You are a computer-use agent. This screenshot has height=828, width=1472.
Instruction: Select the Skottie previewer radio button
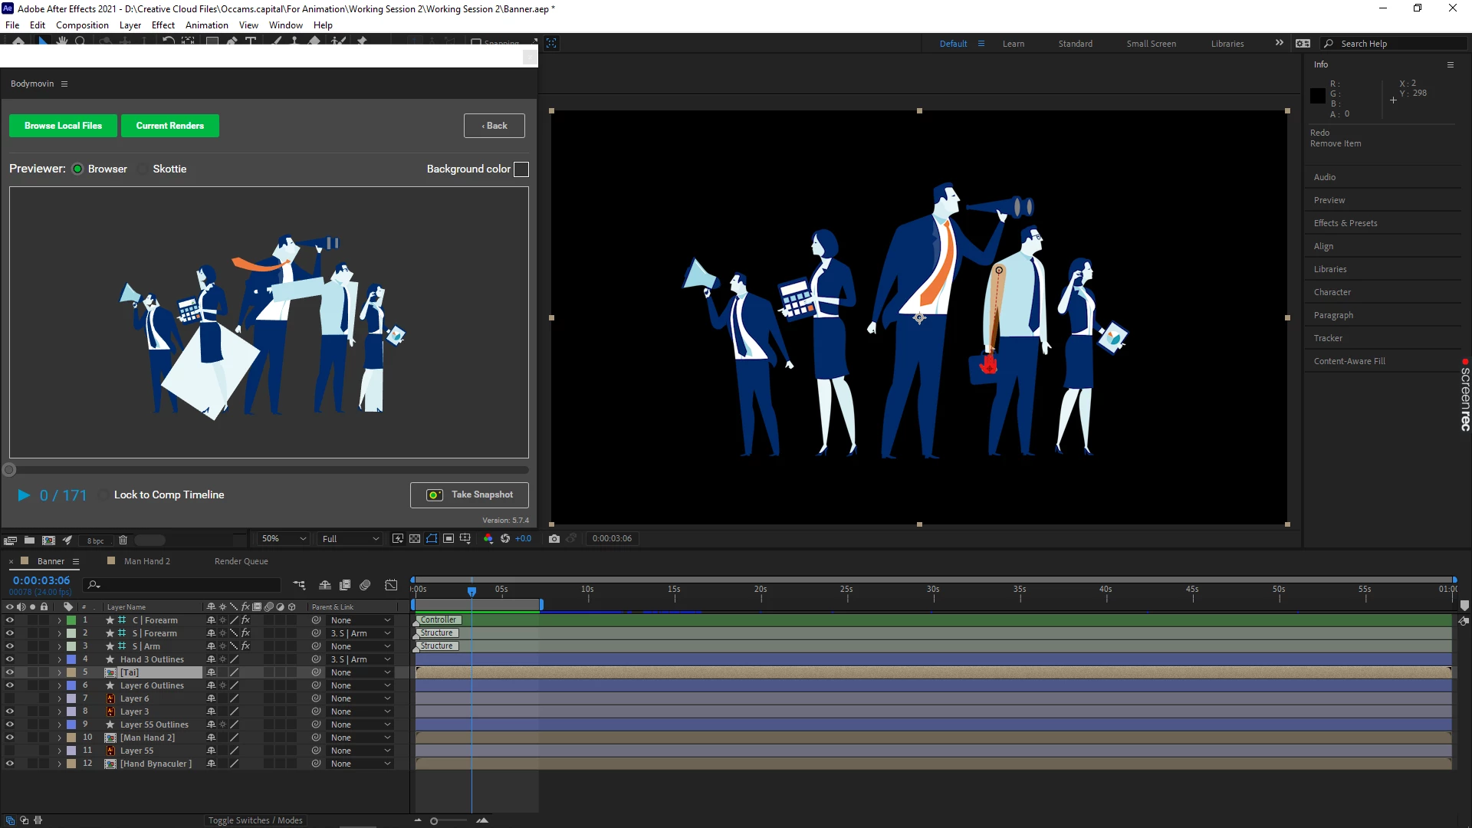pos(143,169)
